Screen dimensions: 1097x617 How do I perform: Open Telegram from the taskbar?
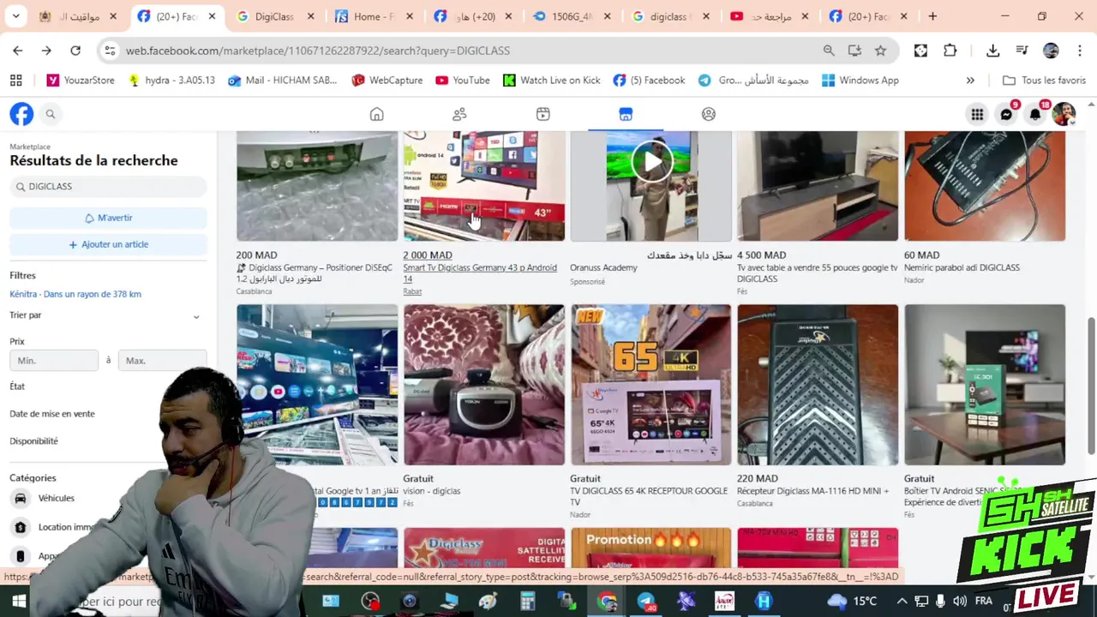[x=646, y=601]
